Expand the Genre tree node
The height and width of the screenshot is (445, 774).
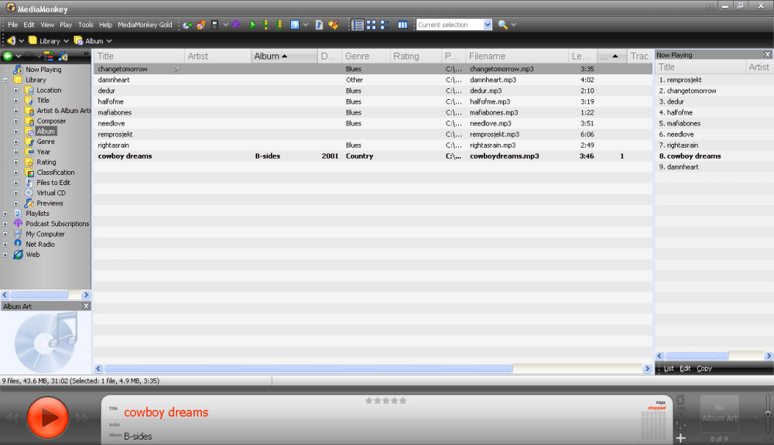[x=15, y=142]
